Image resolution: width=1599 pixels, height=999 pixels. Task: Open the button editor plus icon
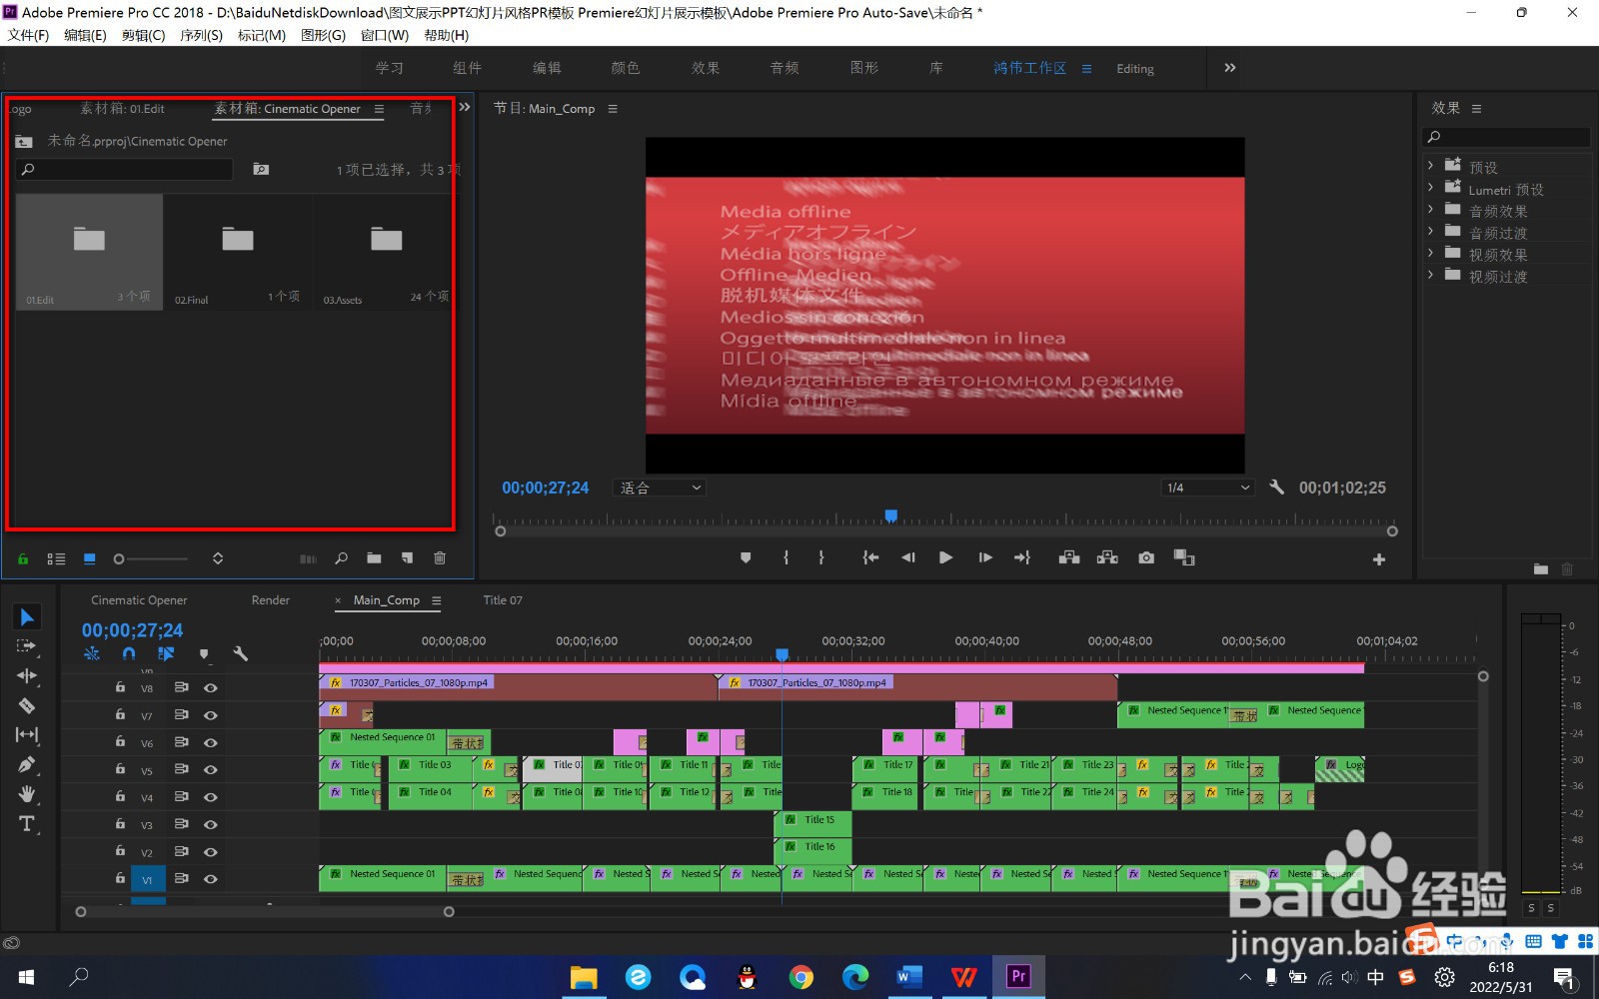coord(1379,559)
